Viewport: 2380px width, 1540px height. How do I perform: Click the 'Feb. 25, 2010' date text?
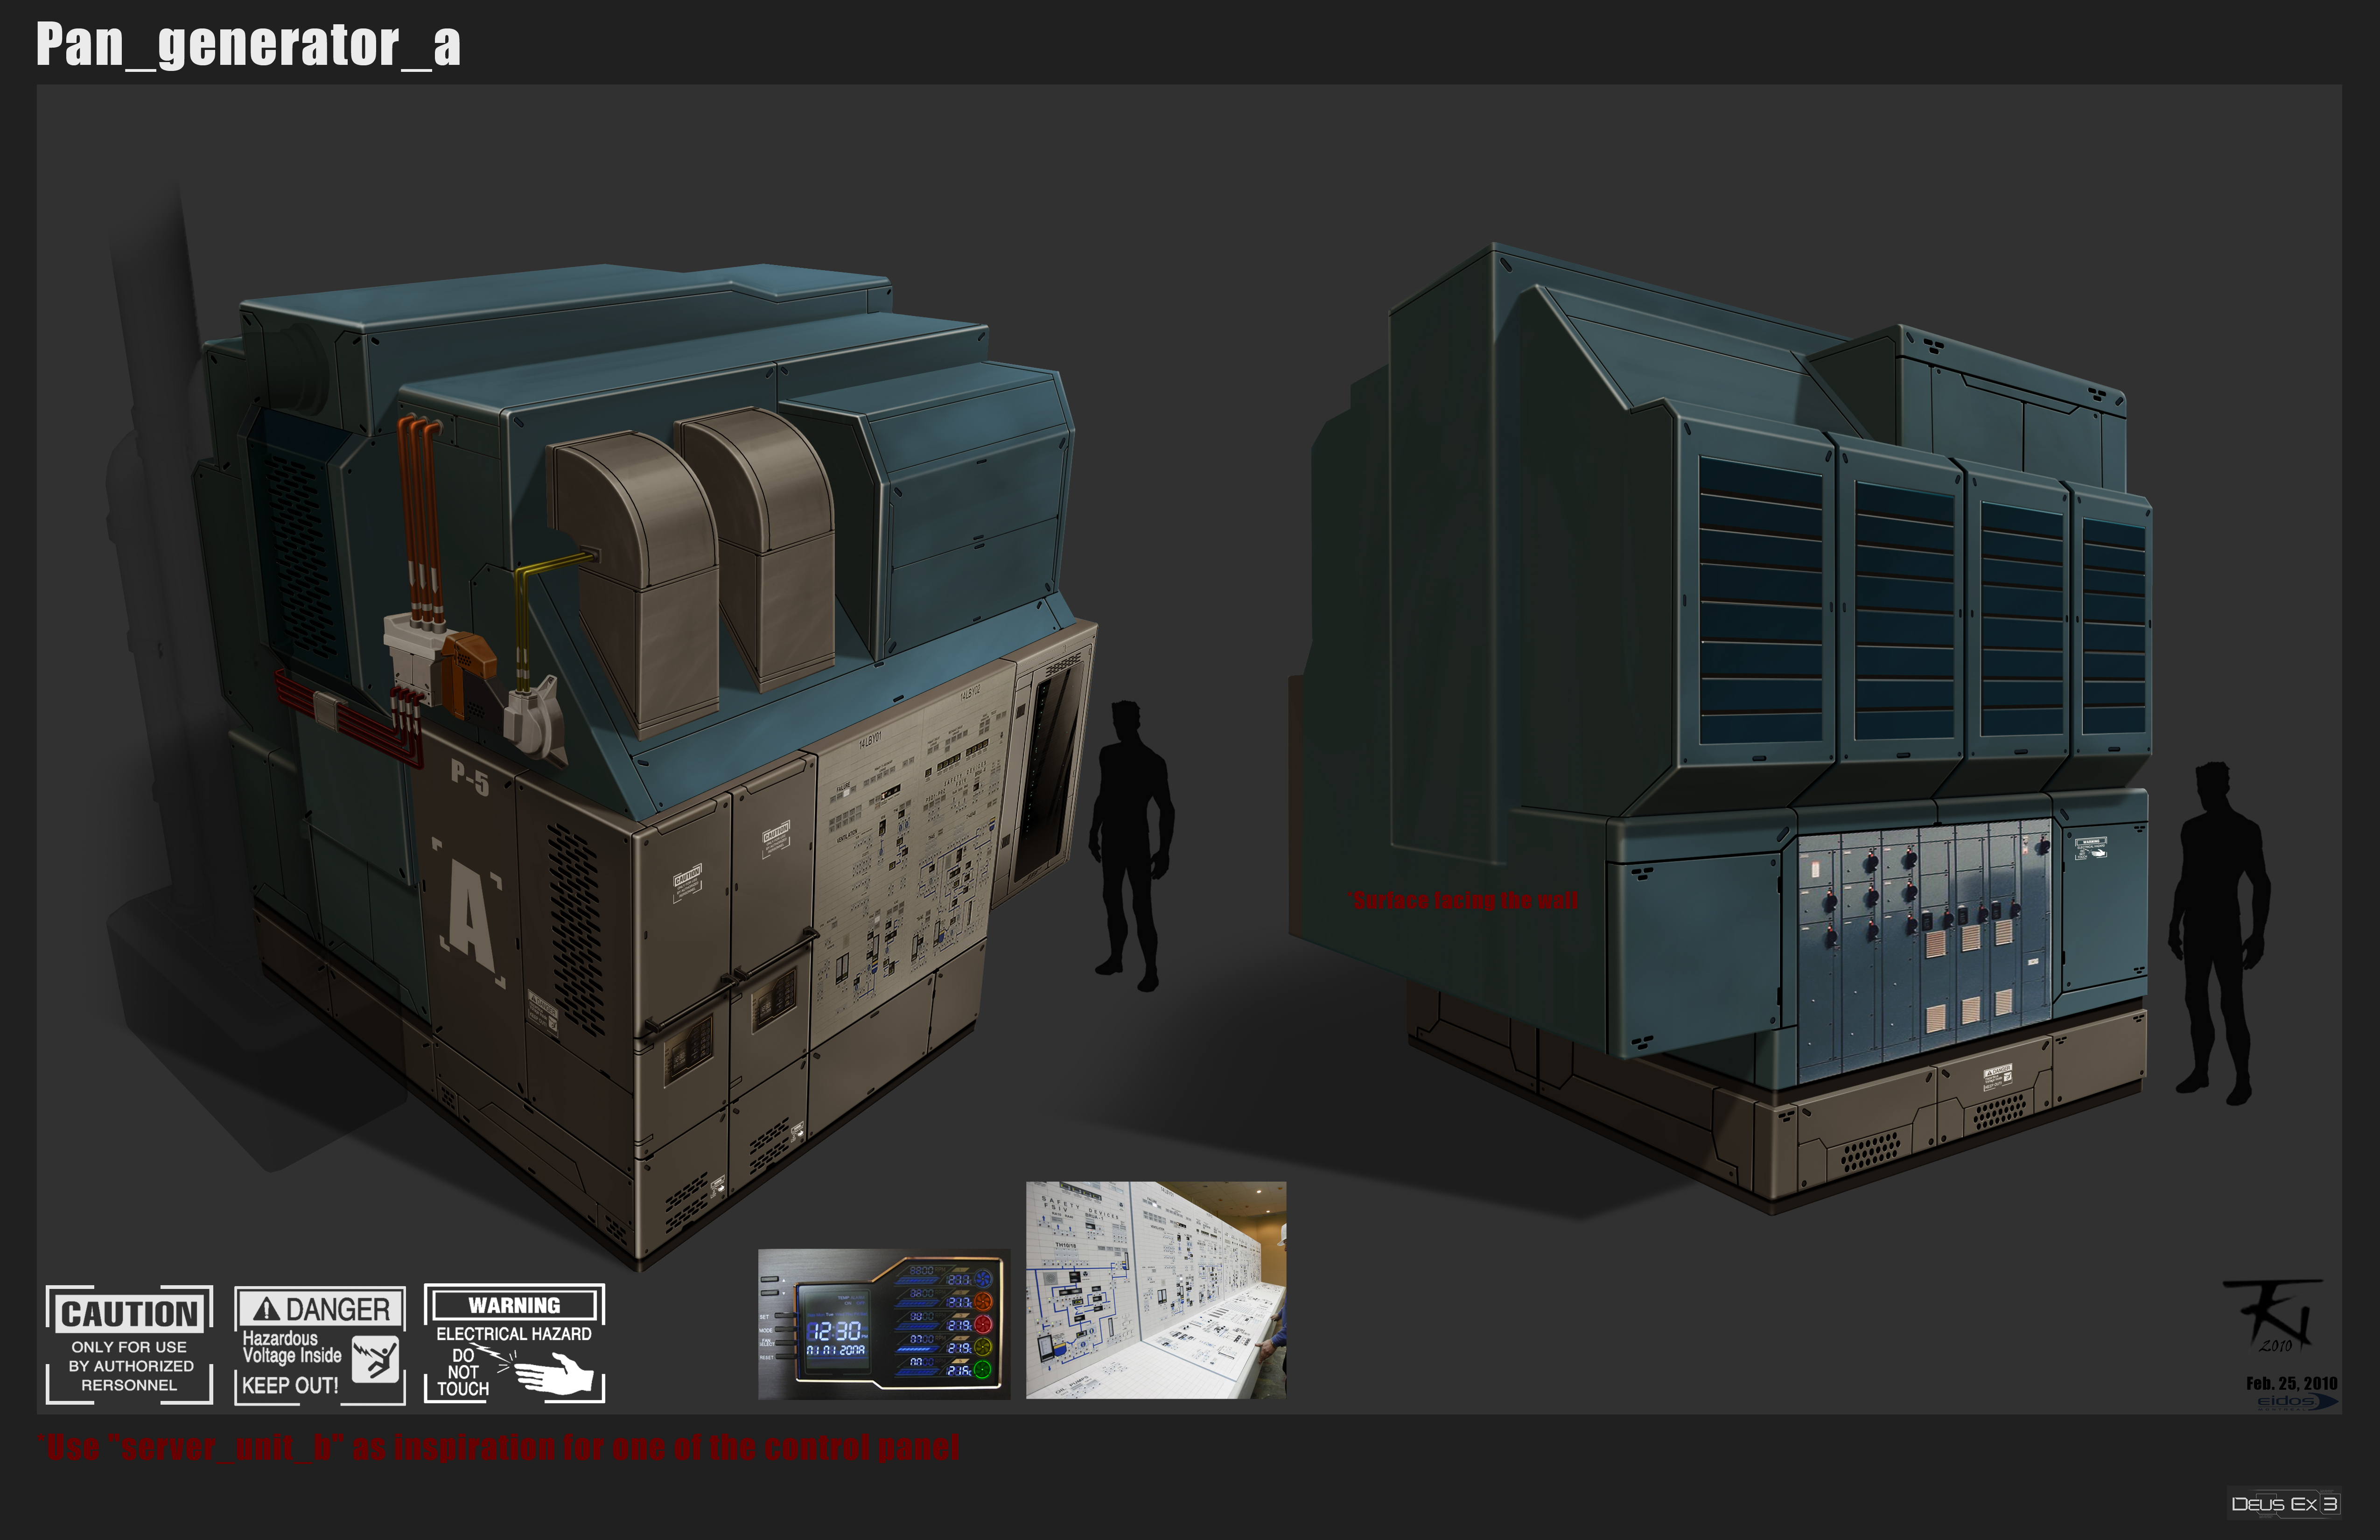(2291, 1383)
